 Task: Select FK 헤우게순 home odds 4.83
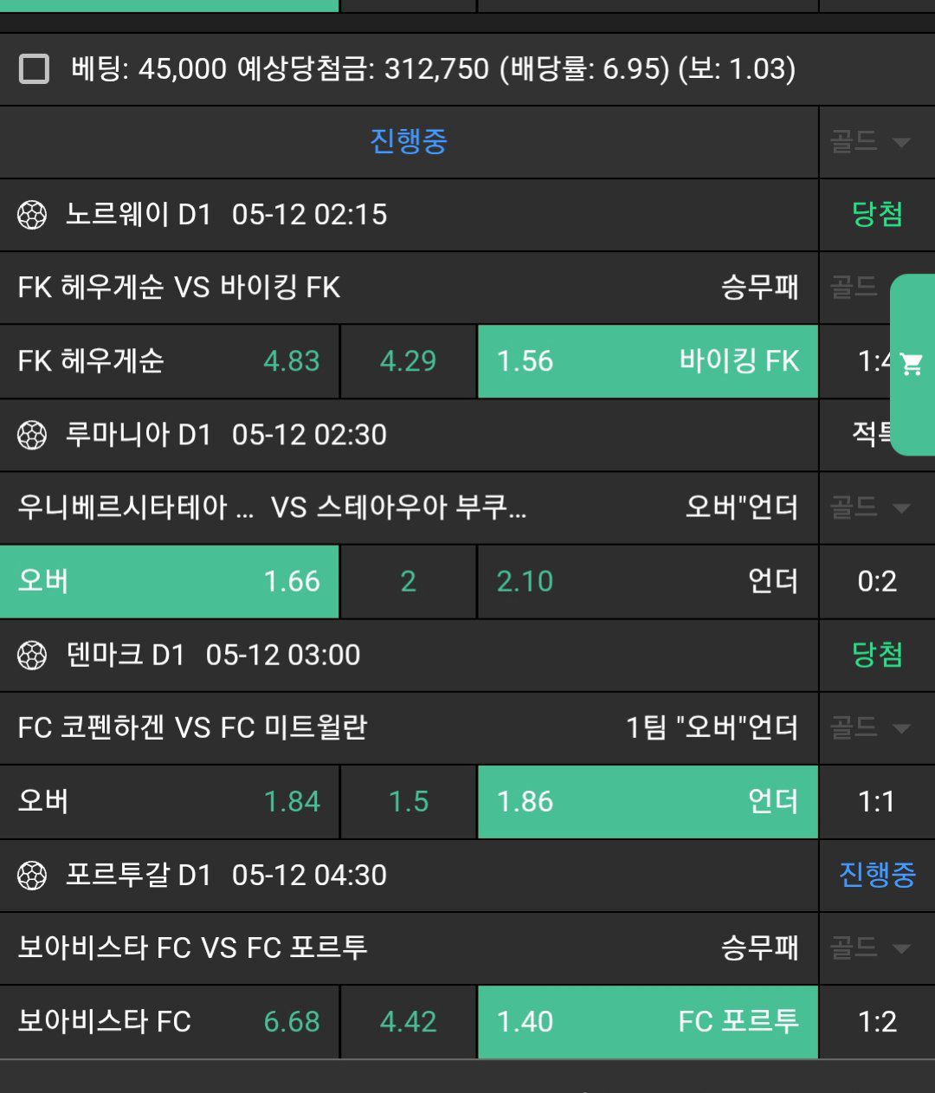click(x=169, y=361)
